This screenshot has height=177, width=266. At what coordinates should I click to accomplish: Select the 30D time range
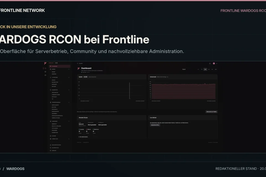click(216, 69)
